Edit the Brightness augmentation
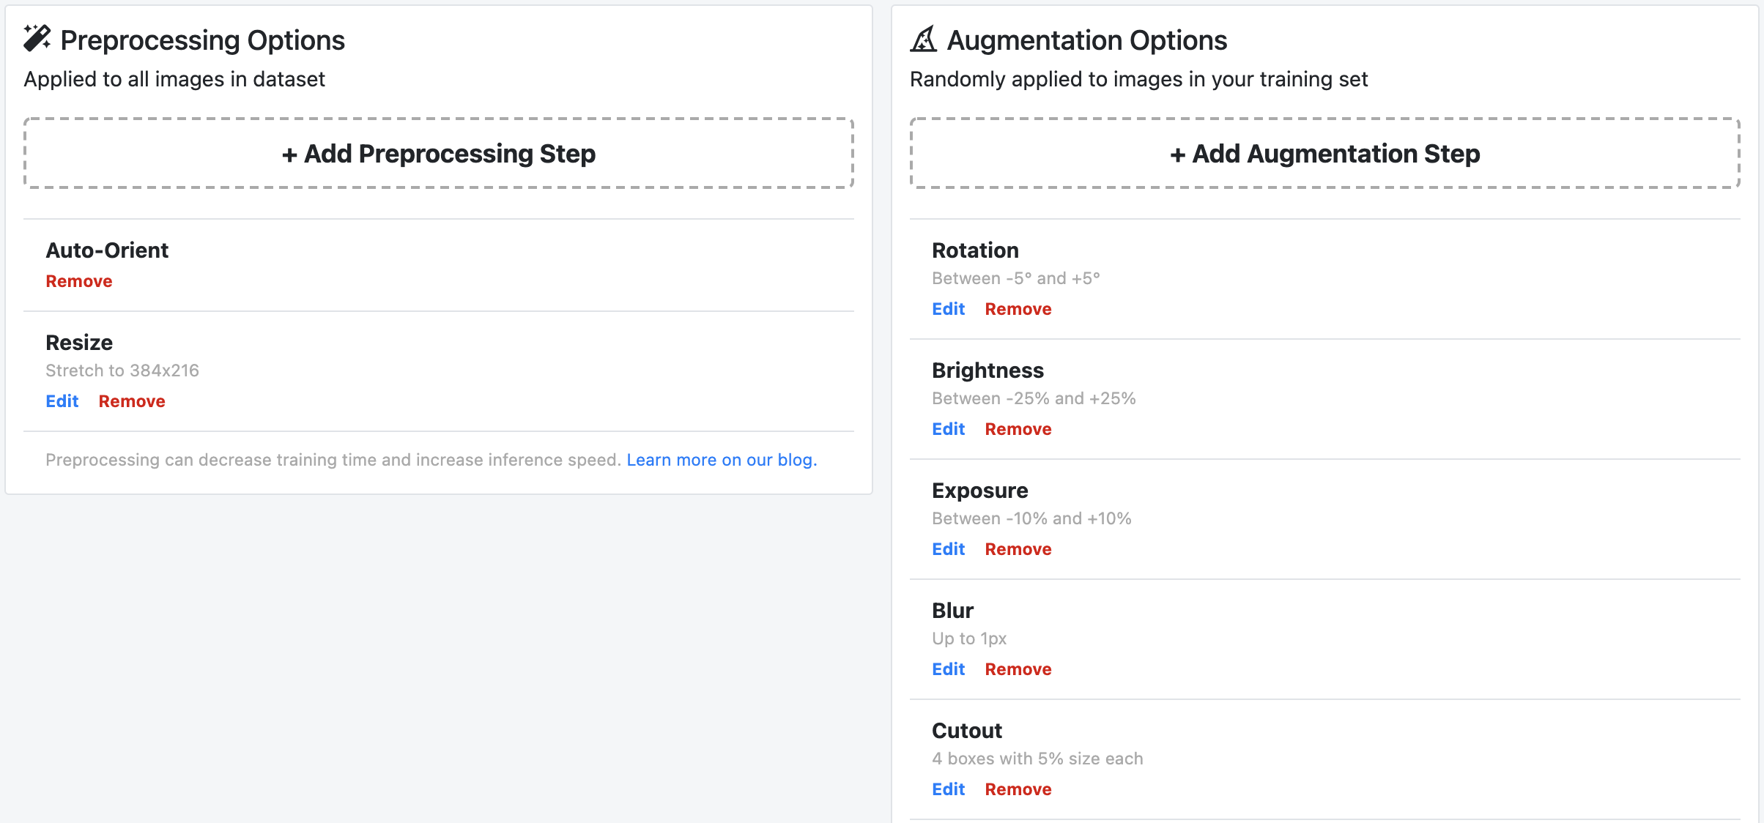Screen dimensions: 1764x823 (x=948, y=429)
